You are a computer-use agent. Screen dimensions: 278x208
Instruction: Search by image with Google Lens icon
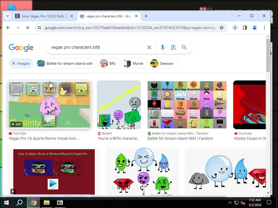pyautogui.click(x=173, y=47)
